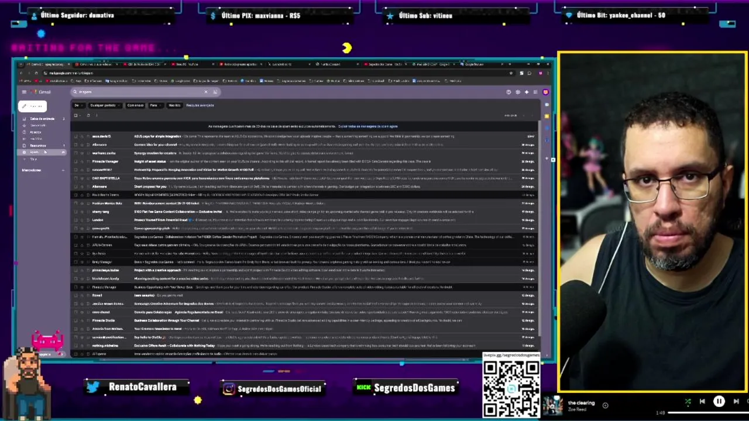Open the DAVI BAPTISTELLA email
The height and width of the screenshot is (421, 749).
304,178
